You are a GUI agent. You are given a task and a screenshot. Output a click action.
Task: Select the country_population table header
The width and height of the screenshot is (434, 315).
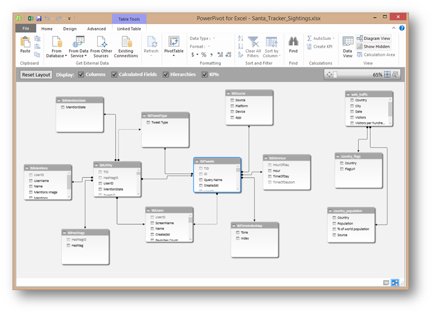[351, 211]
